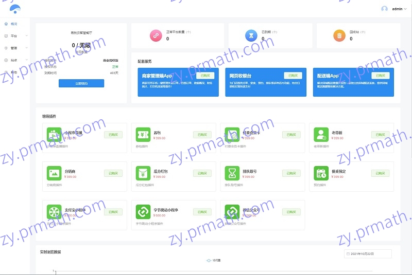The image size is (412, 275).
Task: Click the blue 已到期 hourglass icon
Action: (x=251, y=35)
